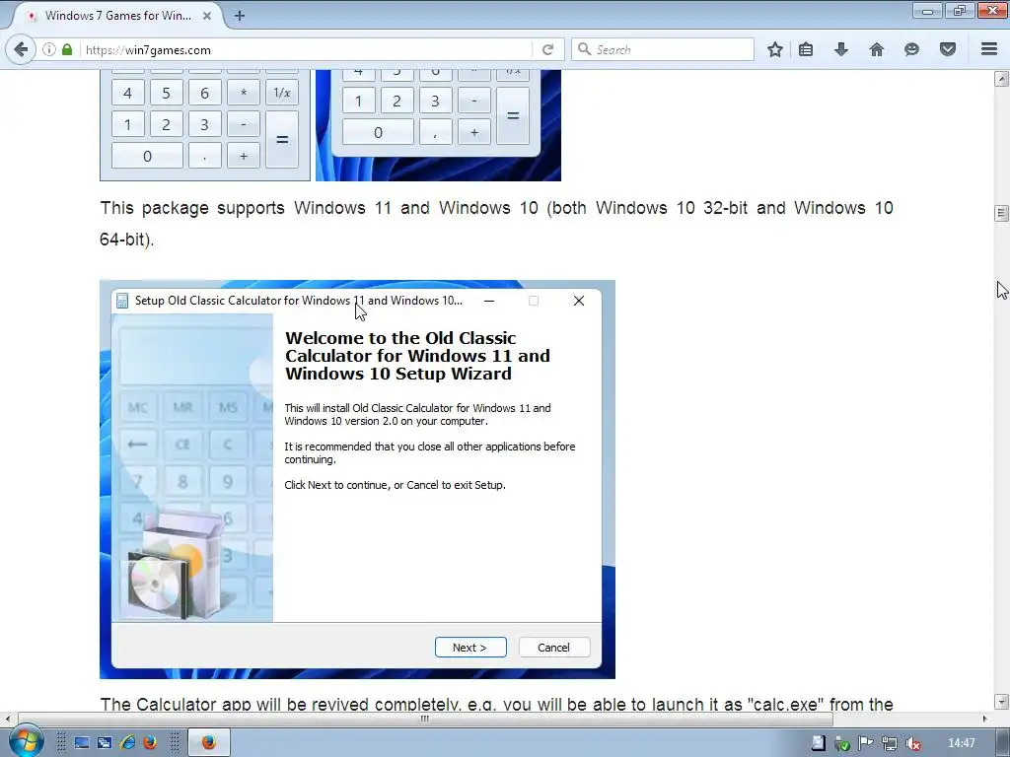Click the Switch between windows shortcut
The width and height of the screenshot is (1010, 757).
pos(105,742)
